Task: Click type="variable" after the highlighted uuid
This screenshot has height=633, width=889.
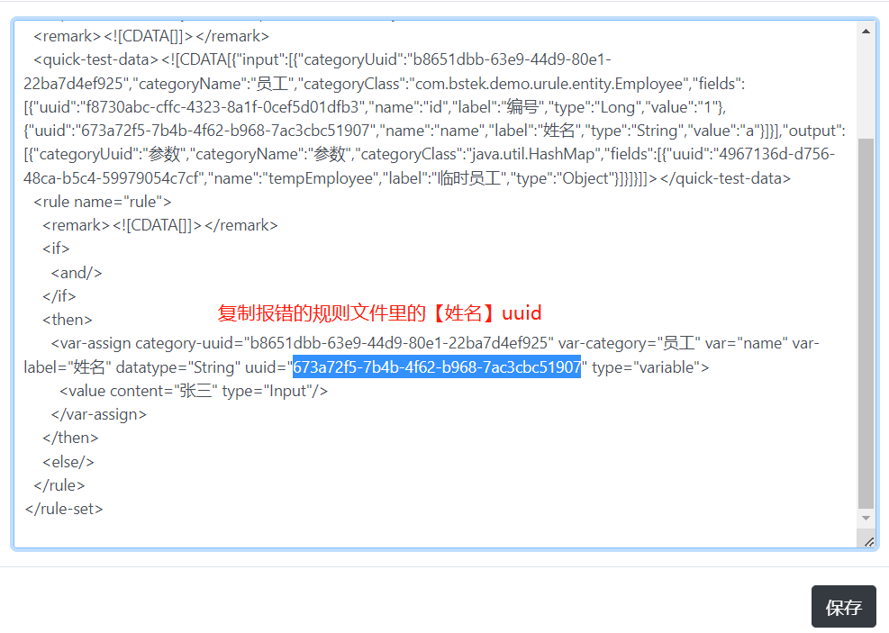Action: [646, 367]
